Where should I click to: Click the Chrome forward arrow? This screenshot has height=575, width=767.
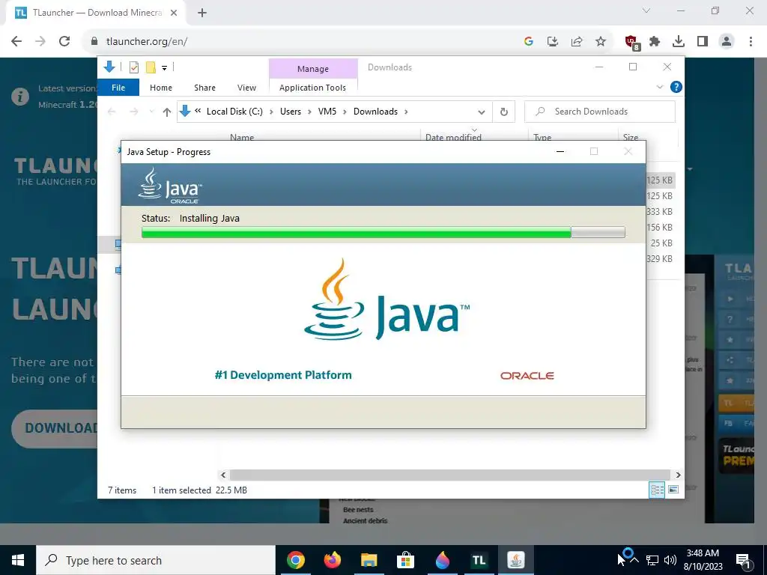coord(40,42)
